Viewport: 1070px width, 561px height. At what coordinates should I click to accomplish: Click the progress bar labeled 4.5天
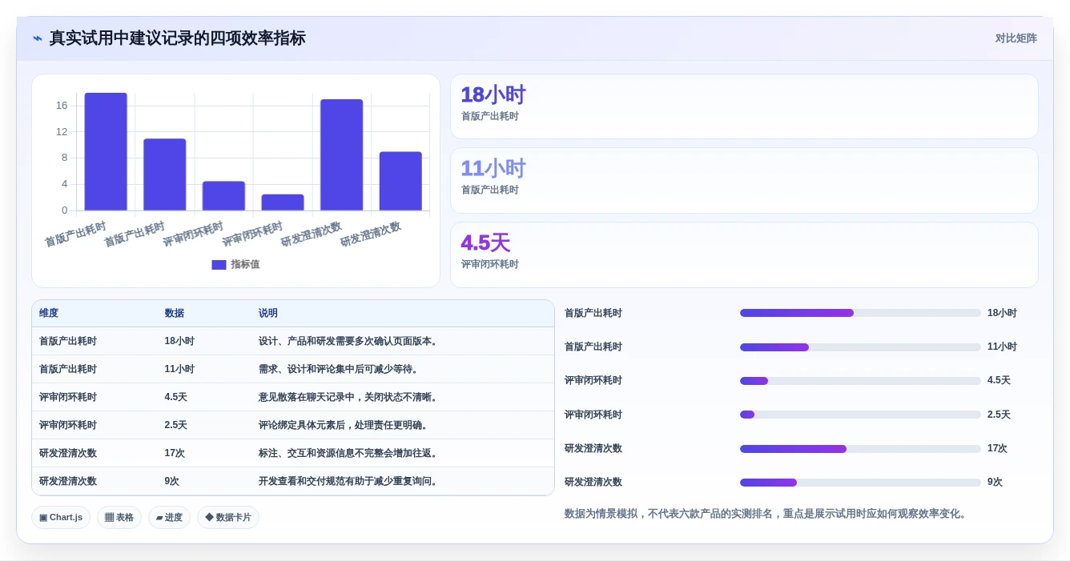[860, 381]
